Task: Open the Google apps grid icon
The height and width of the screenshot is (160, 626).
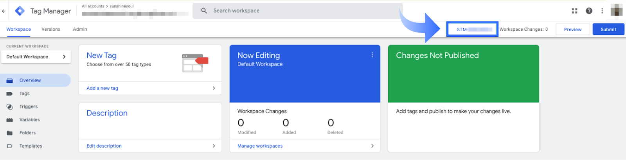Action: coord(574,11)
